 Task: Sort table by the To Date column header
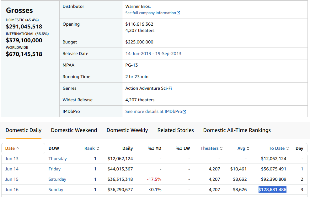[x=277, y=148]
